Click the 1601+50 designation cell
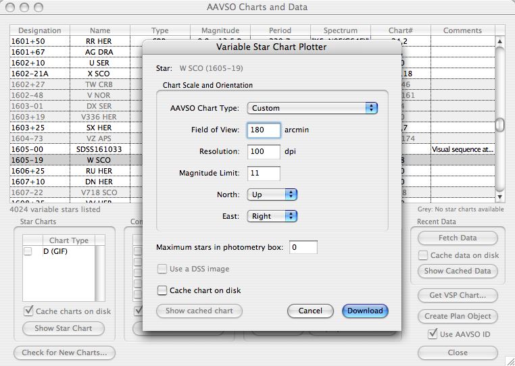The width and height of the screenshot is (515, 366). tap(40, 41)
